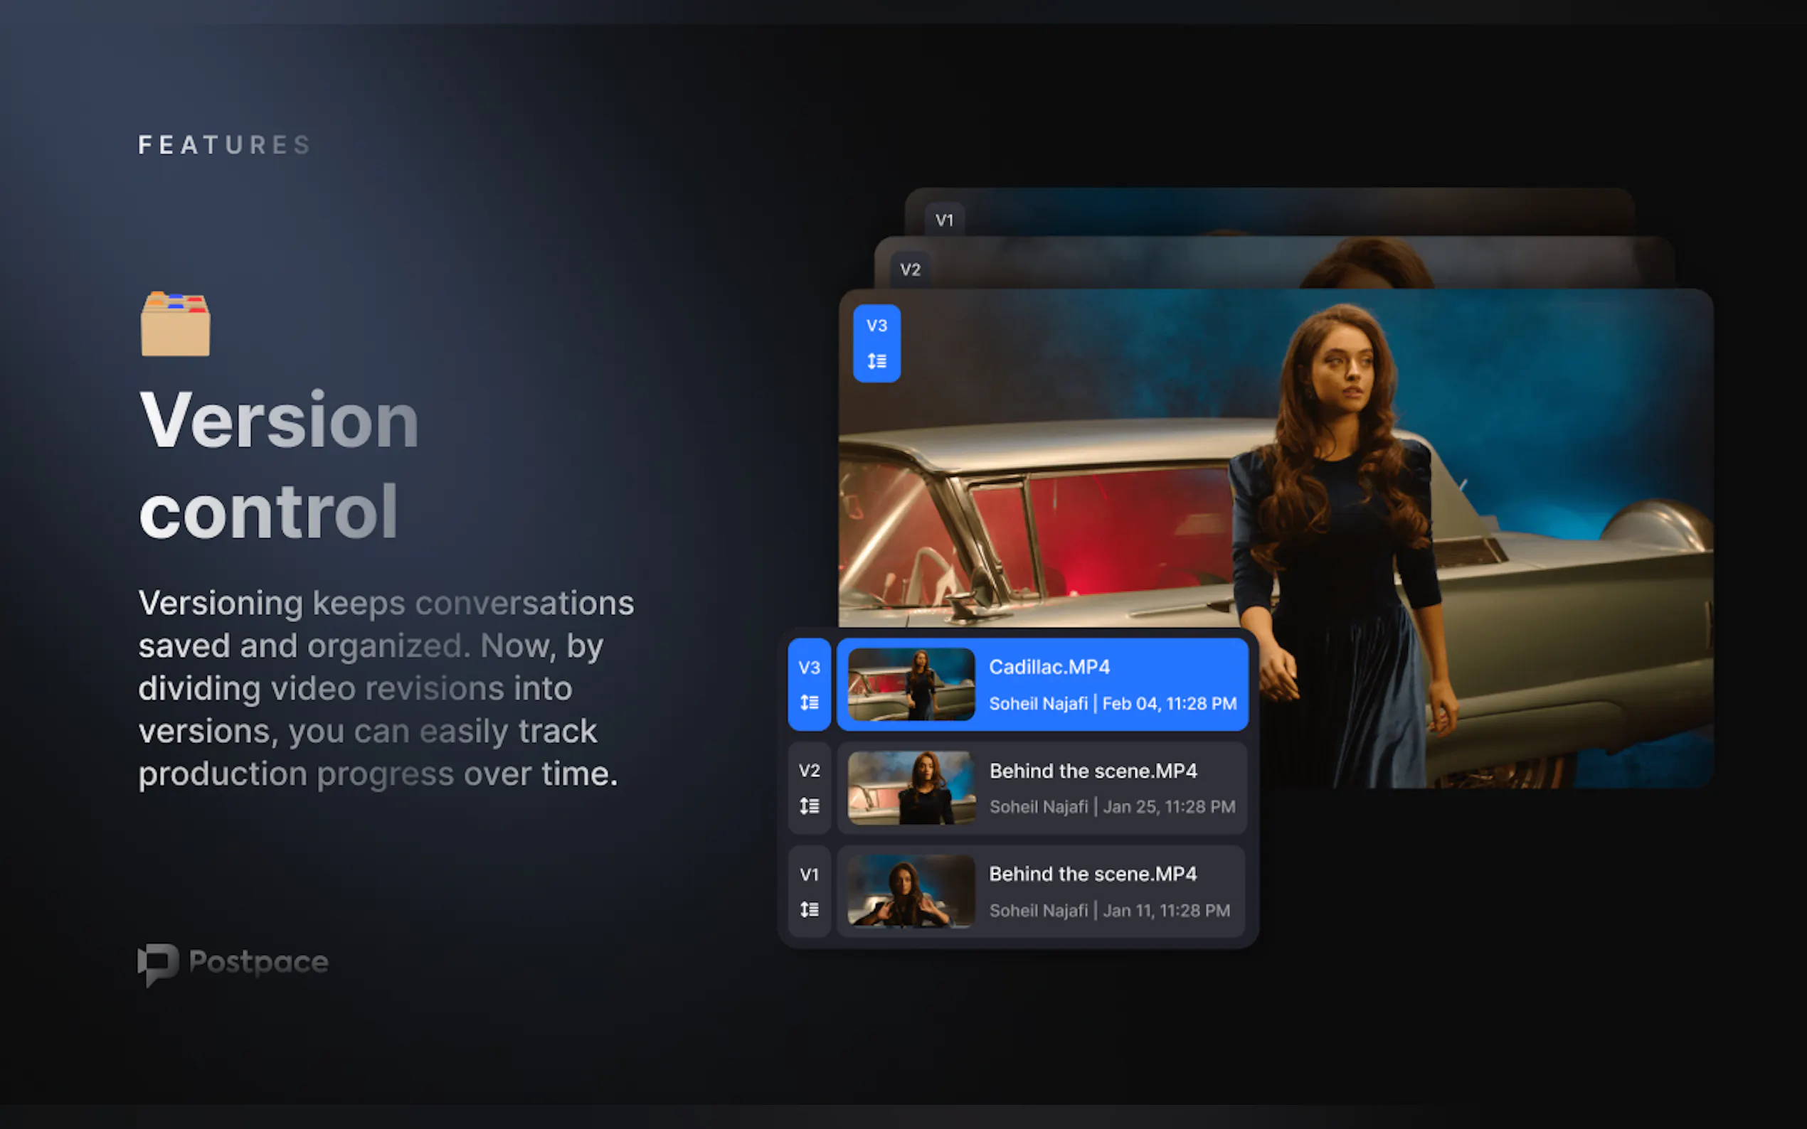This screenshot has height=1129, width=1807.
Task: Open the V2 Behind the scene thumbnail
Action: (911, 788)
